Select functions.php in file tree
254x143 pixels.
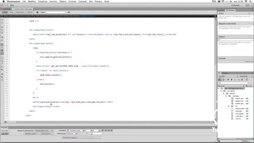pyautogui.click(x=240, y=108)
